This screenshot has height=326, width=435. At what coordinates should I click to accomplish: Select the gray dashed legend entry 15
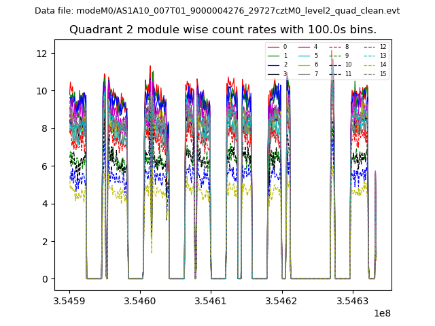coord(369,73)
